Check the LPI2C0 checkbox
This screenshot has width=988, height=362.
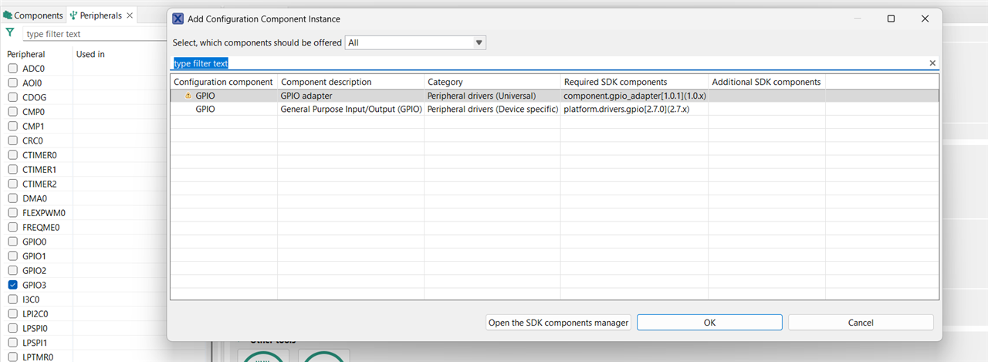click(12, 314)
